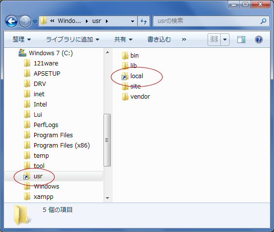Refresh the usr folder view
This screenshot has height=232, width=274.
pyautogui.click(x=144, y=21)
